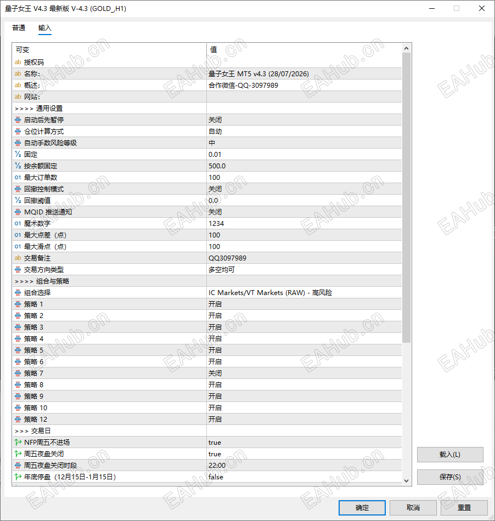Click the boolean icon beside NFP周五不进场

[x=18, y=442]
